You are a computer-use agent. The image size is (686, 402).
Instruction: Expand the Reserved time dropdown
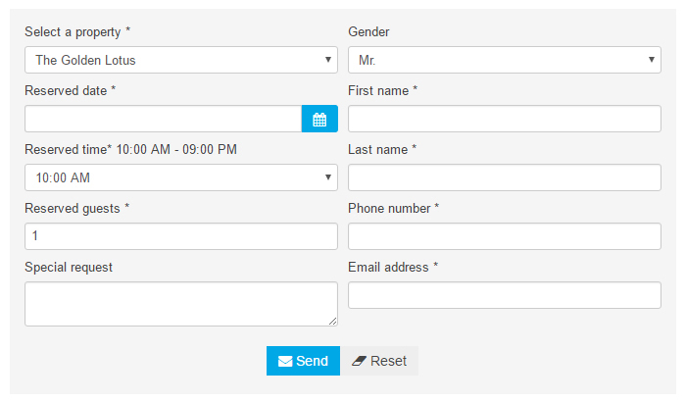(x=180, y=177)
